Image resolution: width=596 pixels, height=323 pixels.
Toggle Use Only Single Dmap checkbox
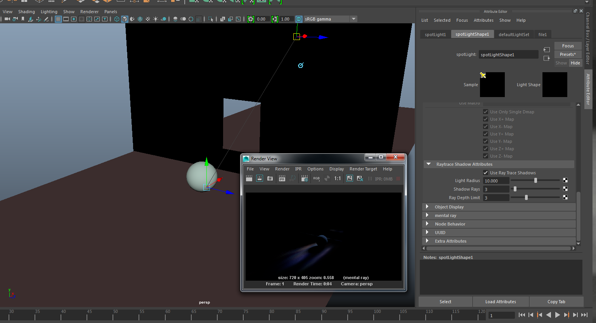pyautogui.click(x=485, y=112)
